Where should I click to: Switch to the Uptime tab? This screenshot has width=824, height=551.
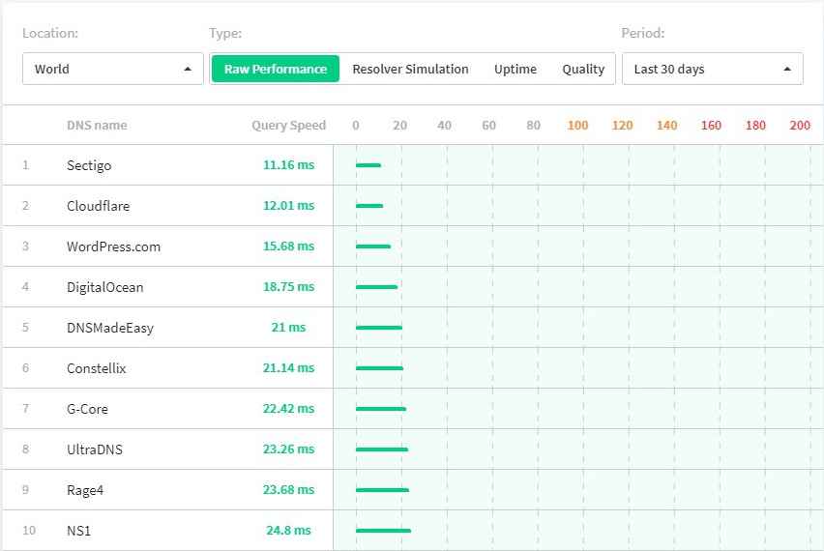(515, 69)
